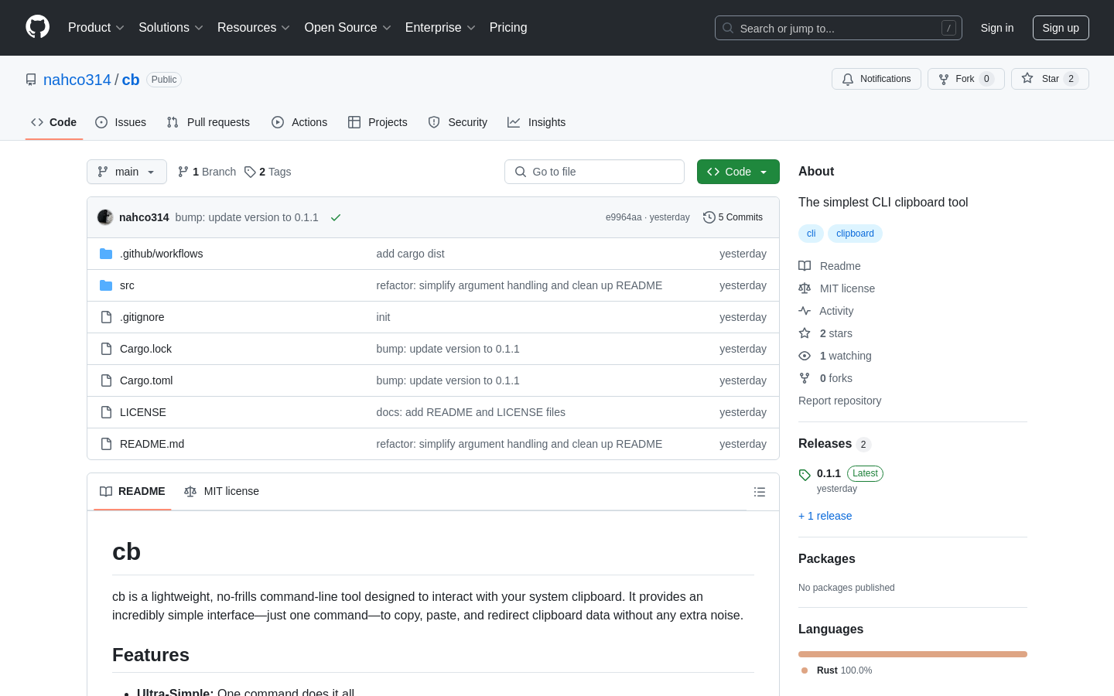Click the clipboard topic tag
This screenshot has height=696, width=1114.
click(x=855, y=234)
